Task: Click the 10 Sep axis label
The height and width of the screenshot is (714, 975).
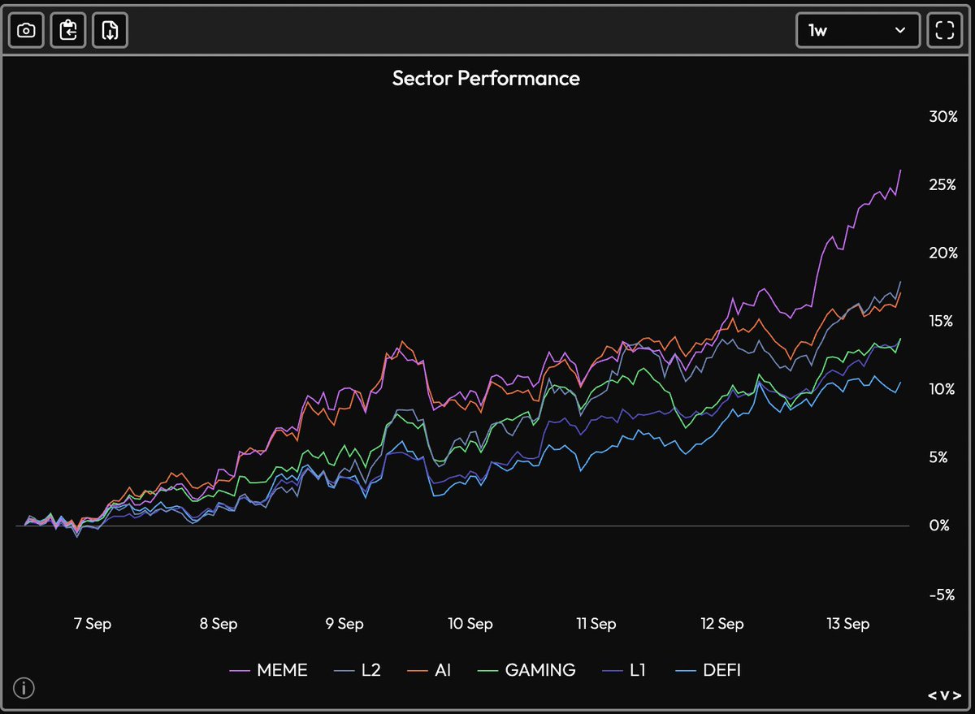Action: pyautogui.click(x=470, y=624)
